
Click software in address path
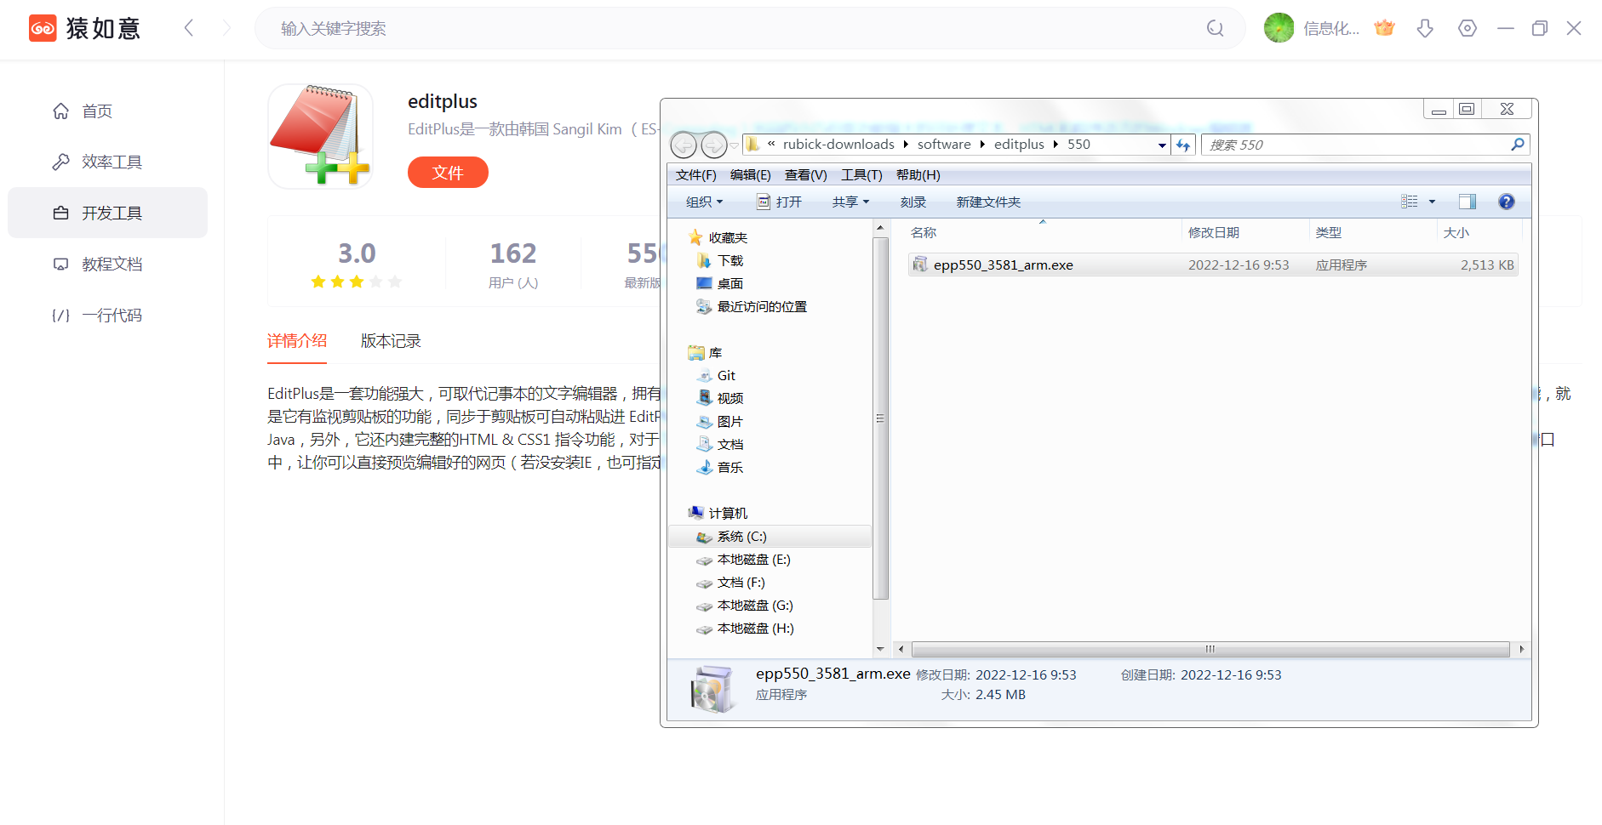(944, 145)
